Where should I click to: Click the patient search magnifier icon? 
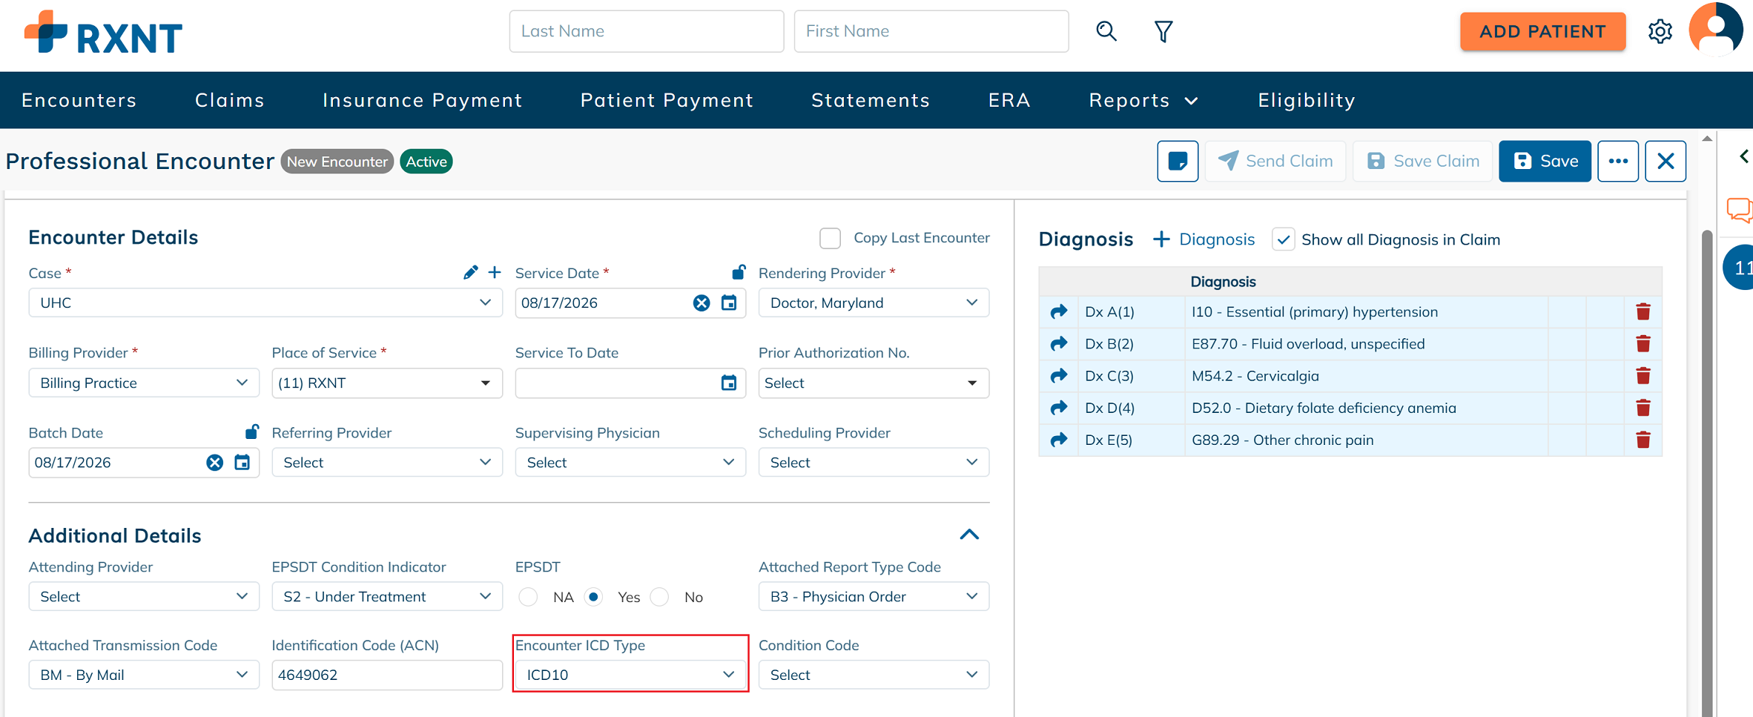tap(1106, 31)
